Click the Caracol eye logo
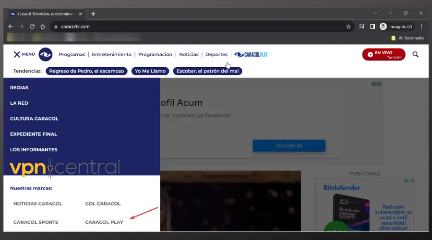432x240 pixels. pos(46,54)
